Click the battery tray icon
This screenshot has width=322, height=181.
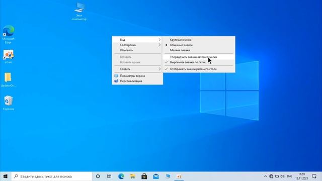[x=277, y=176]
